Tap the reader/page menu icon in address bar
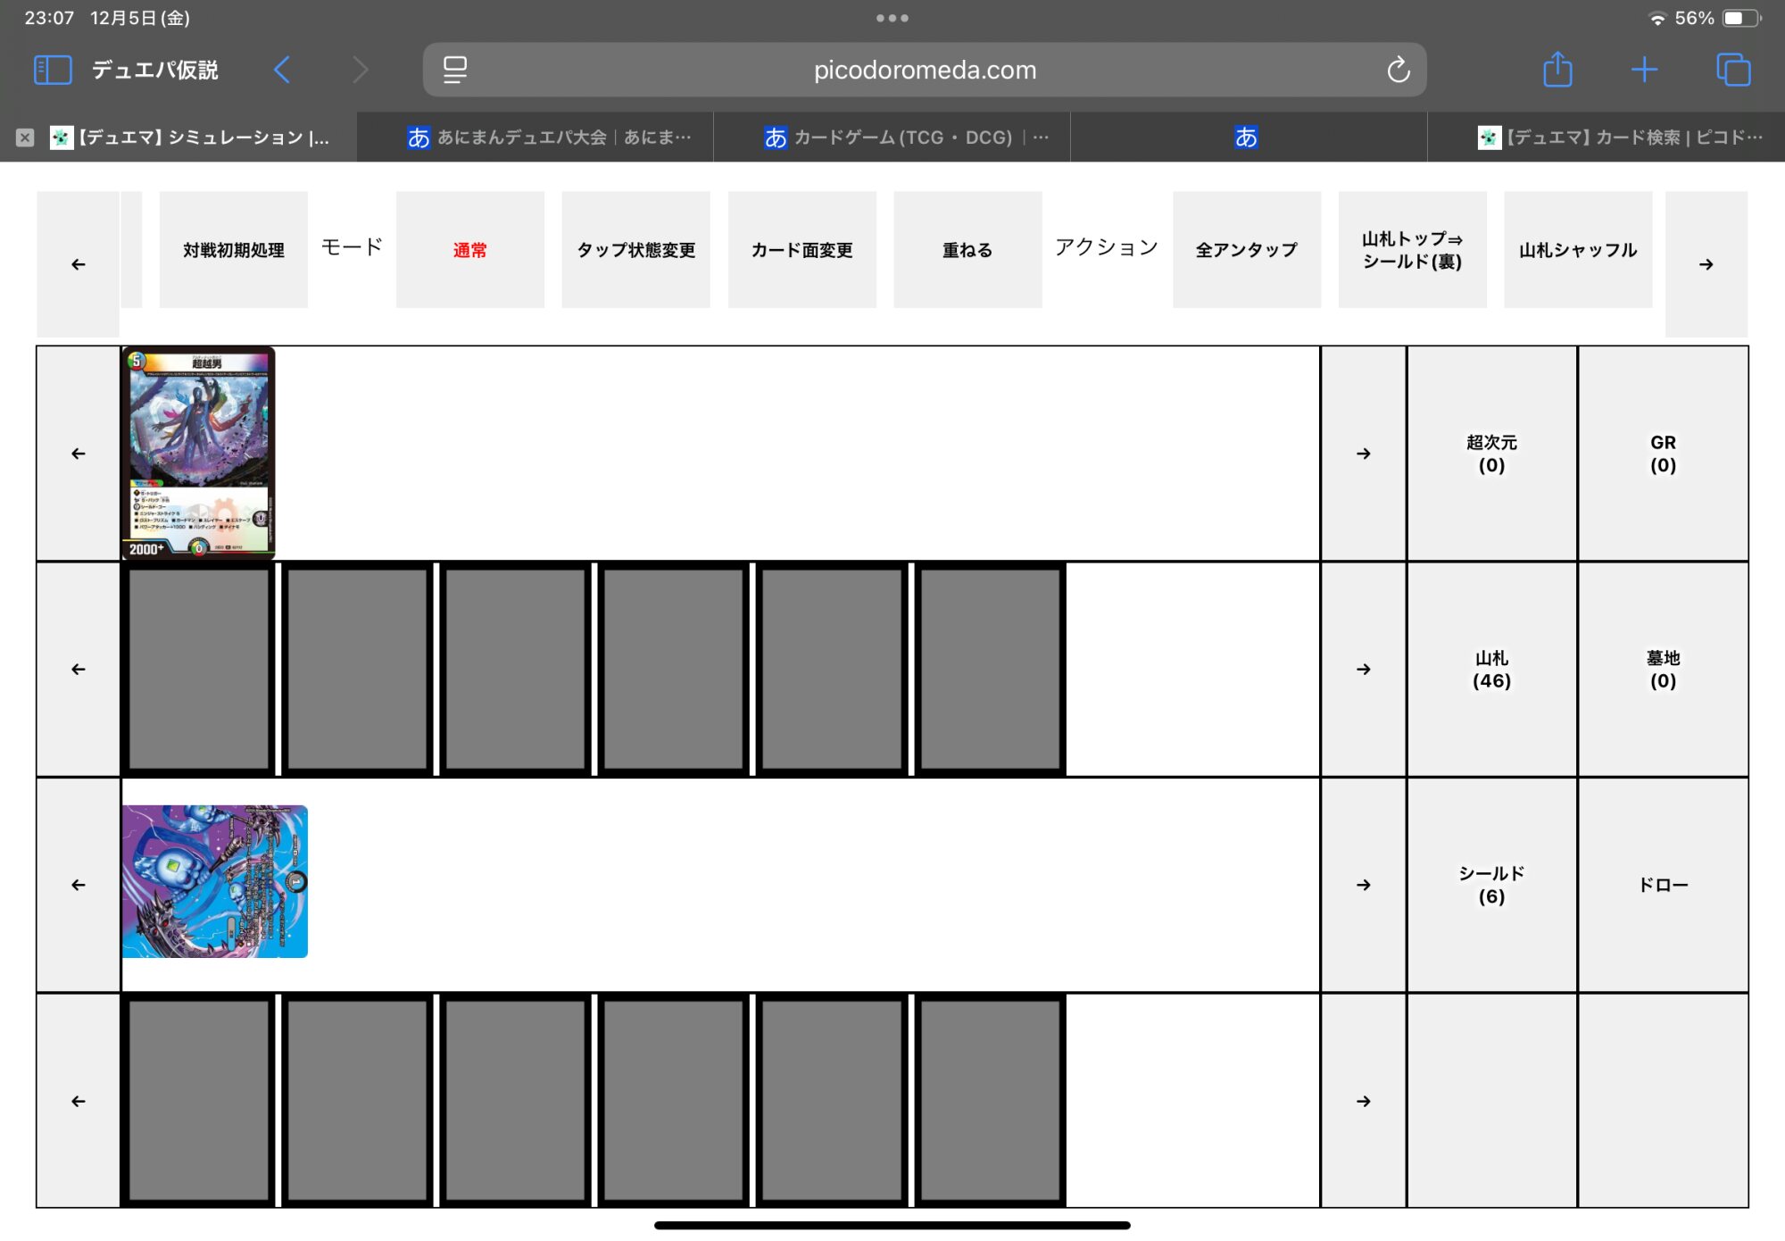 coord(455,70)
